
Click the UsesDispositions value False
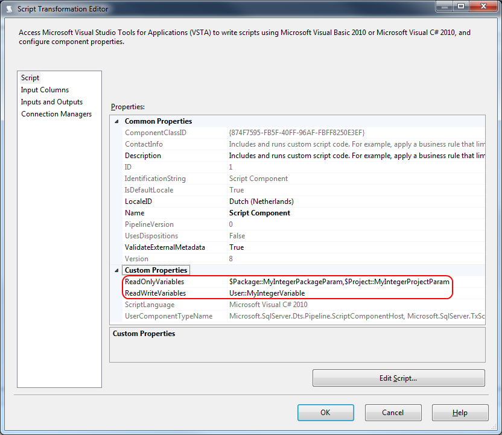[237, 236]
